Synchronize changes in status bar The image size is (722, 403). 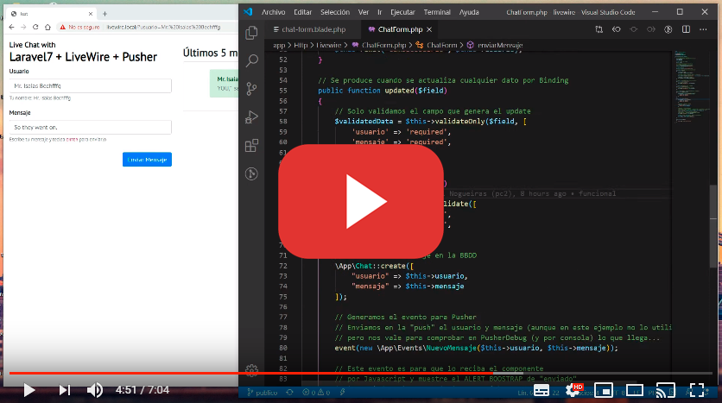289,393
